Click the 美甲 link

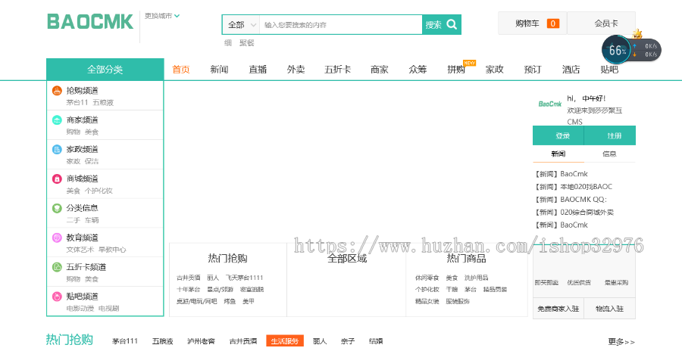tap(249, 301)
